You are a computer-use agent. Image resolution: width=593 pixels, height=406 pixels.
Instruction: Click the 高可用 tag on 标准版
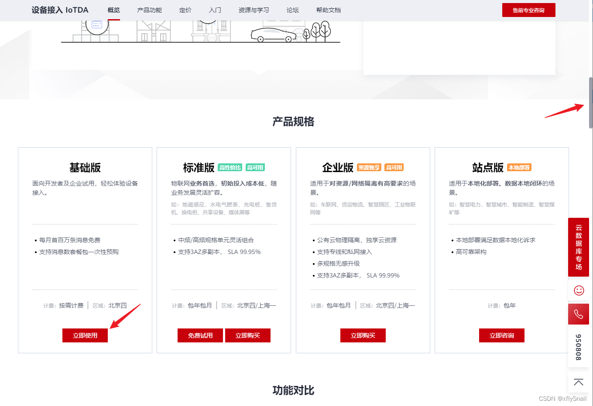pyautogui.click(x=255, y=167)
